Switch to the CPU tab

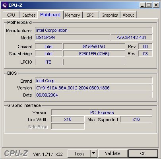point(11,15)
